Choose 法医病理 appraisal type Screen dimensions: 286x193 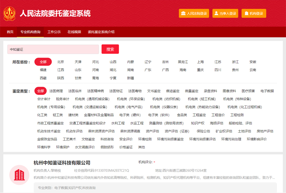pyautogui.click(x=56, y=91)
